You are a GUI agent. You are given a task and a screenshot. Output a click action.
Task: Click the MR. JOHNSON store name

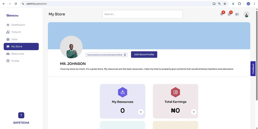click(73, 64)
